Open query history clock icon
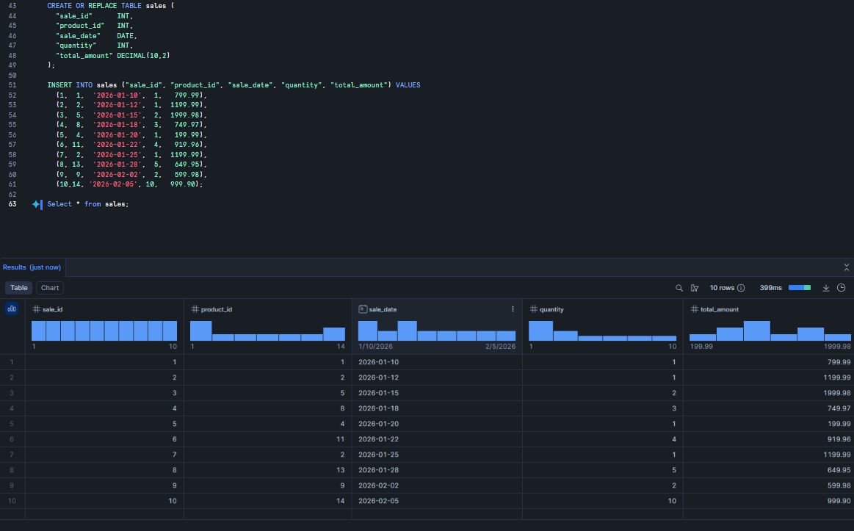 tap(842, 288)
